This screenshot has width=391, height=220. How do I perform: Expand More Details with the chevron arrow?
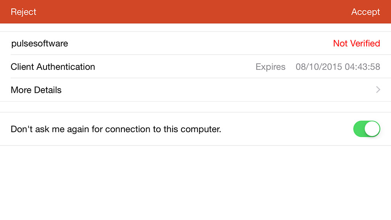pyautogui.click(x=378, y=90)
